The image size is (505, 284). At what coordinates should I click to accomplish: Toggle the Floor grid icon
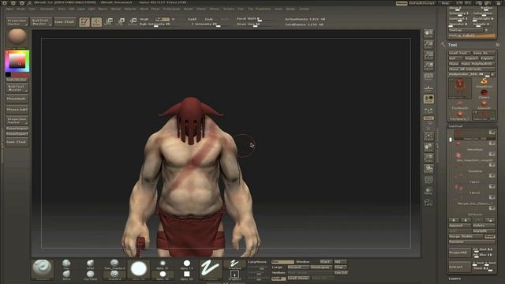click(428, 88)
